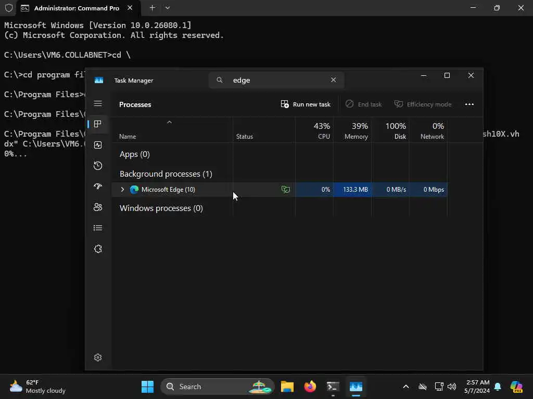Open Task Manager navigation hamburger menu
This screenshot has width=533, height=399.
(x=98, y=103)
